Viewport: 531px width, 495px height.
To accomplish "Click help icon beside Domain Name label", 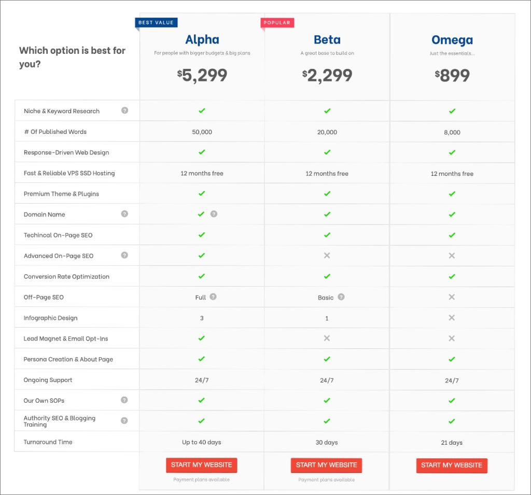I will (124, 214).
